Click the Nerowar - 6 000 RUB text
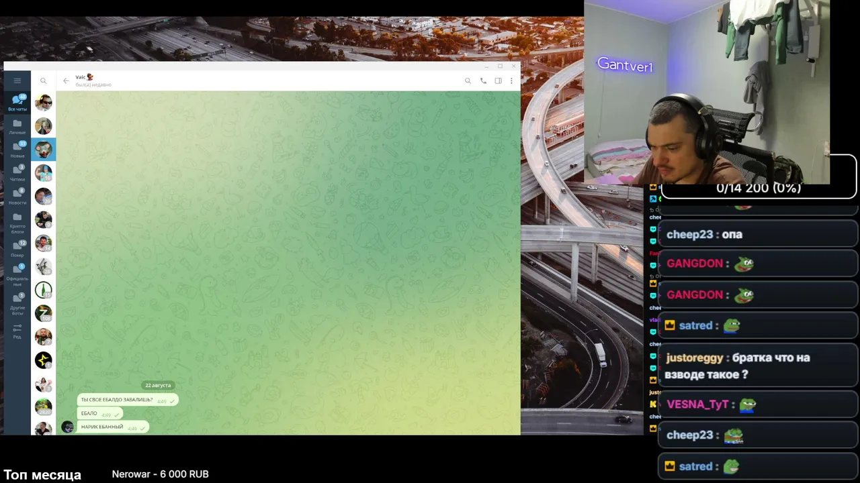The width and height of the screenshot is (860, 483). [x=161, y=474]
